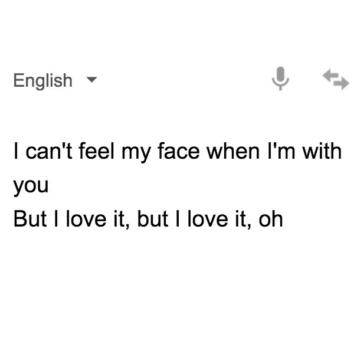
Task: Click the first "it," after "But I love"
Action: pos(122,219)
